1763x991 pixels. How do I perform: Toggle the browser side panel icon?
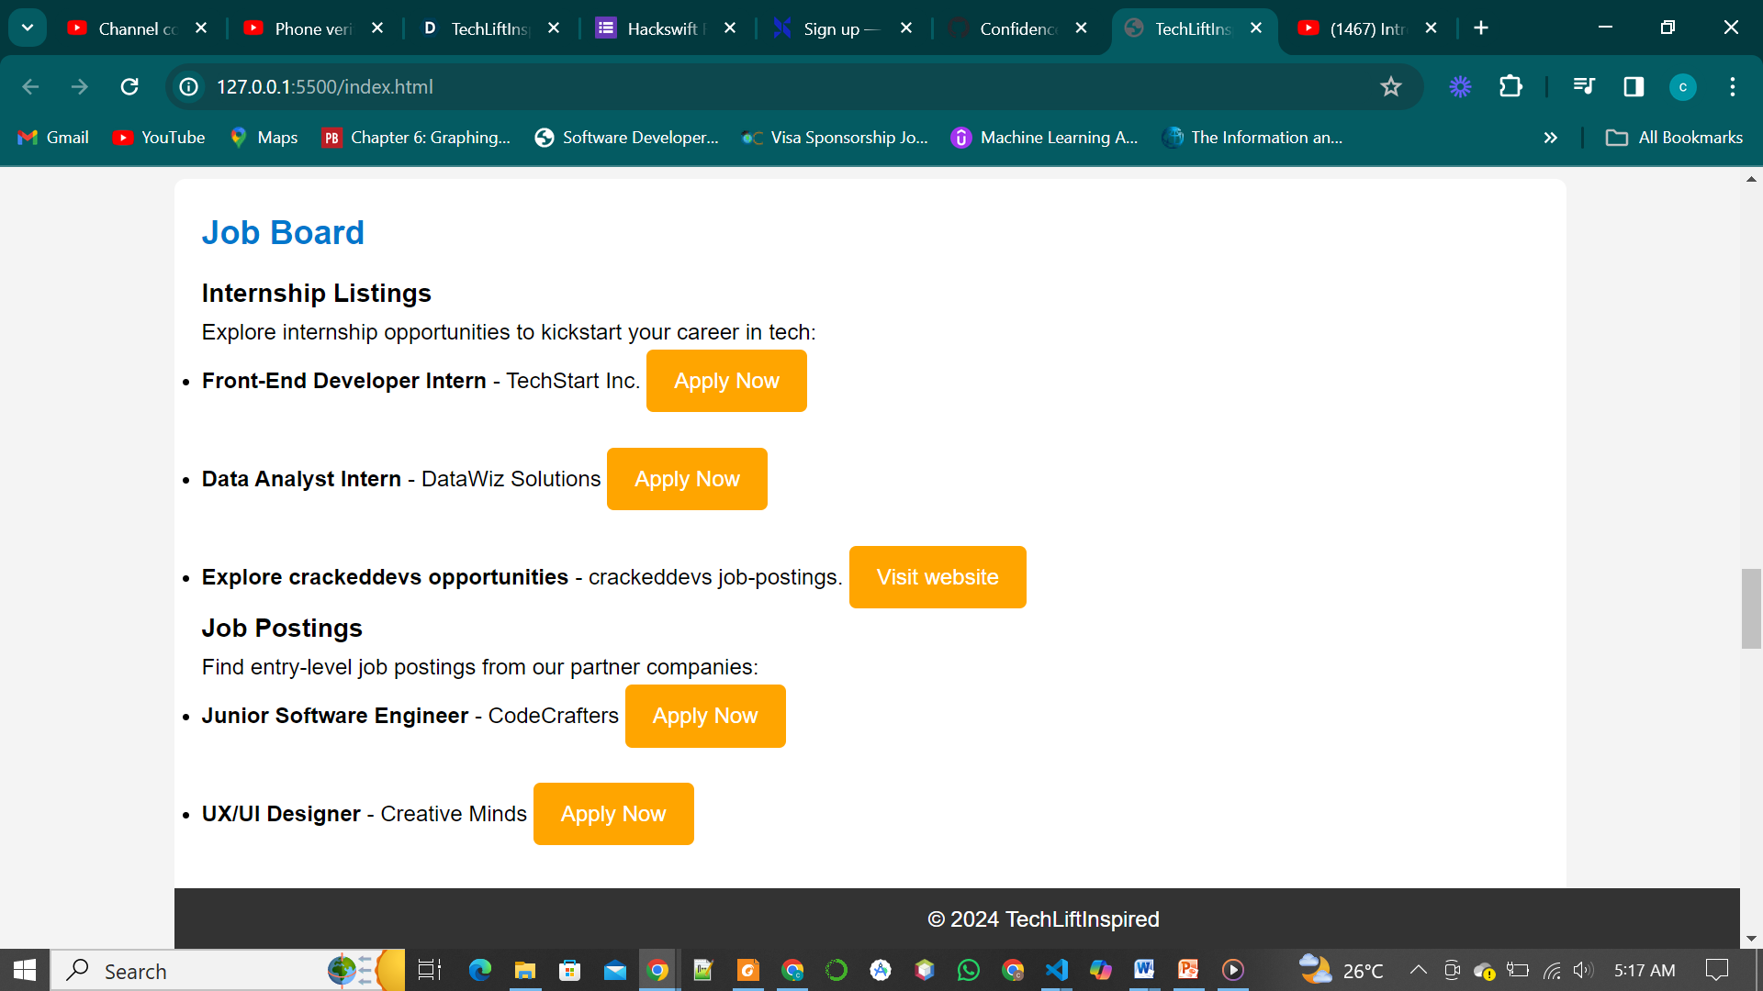pos(1634,86)
